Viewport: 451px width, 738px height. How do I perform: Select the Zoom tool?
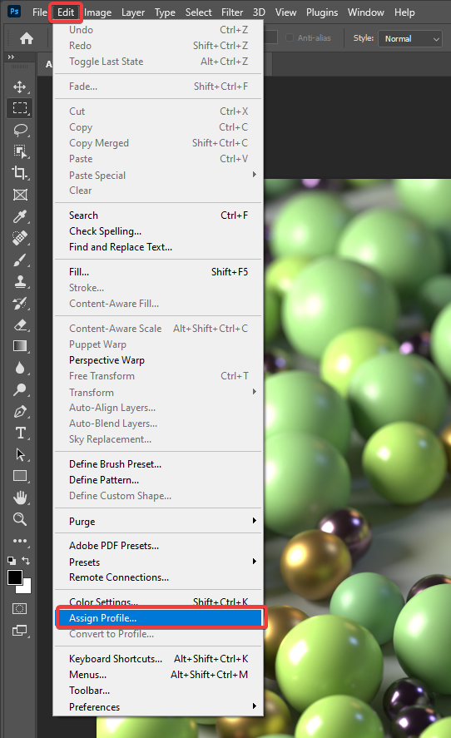coord(20,519)
